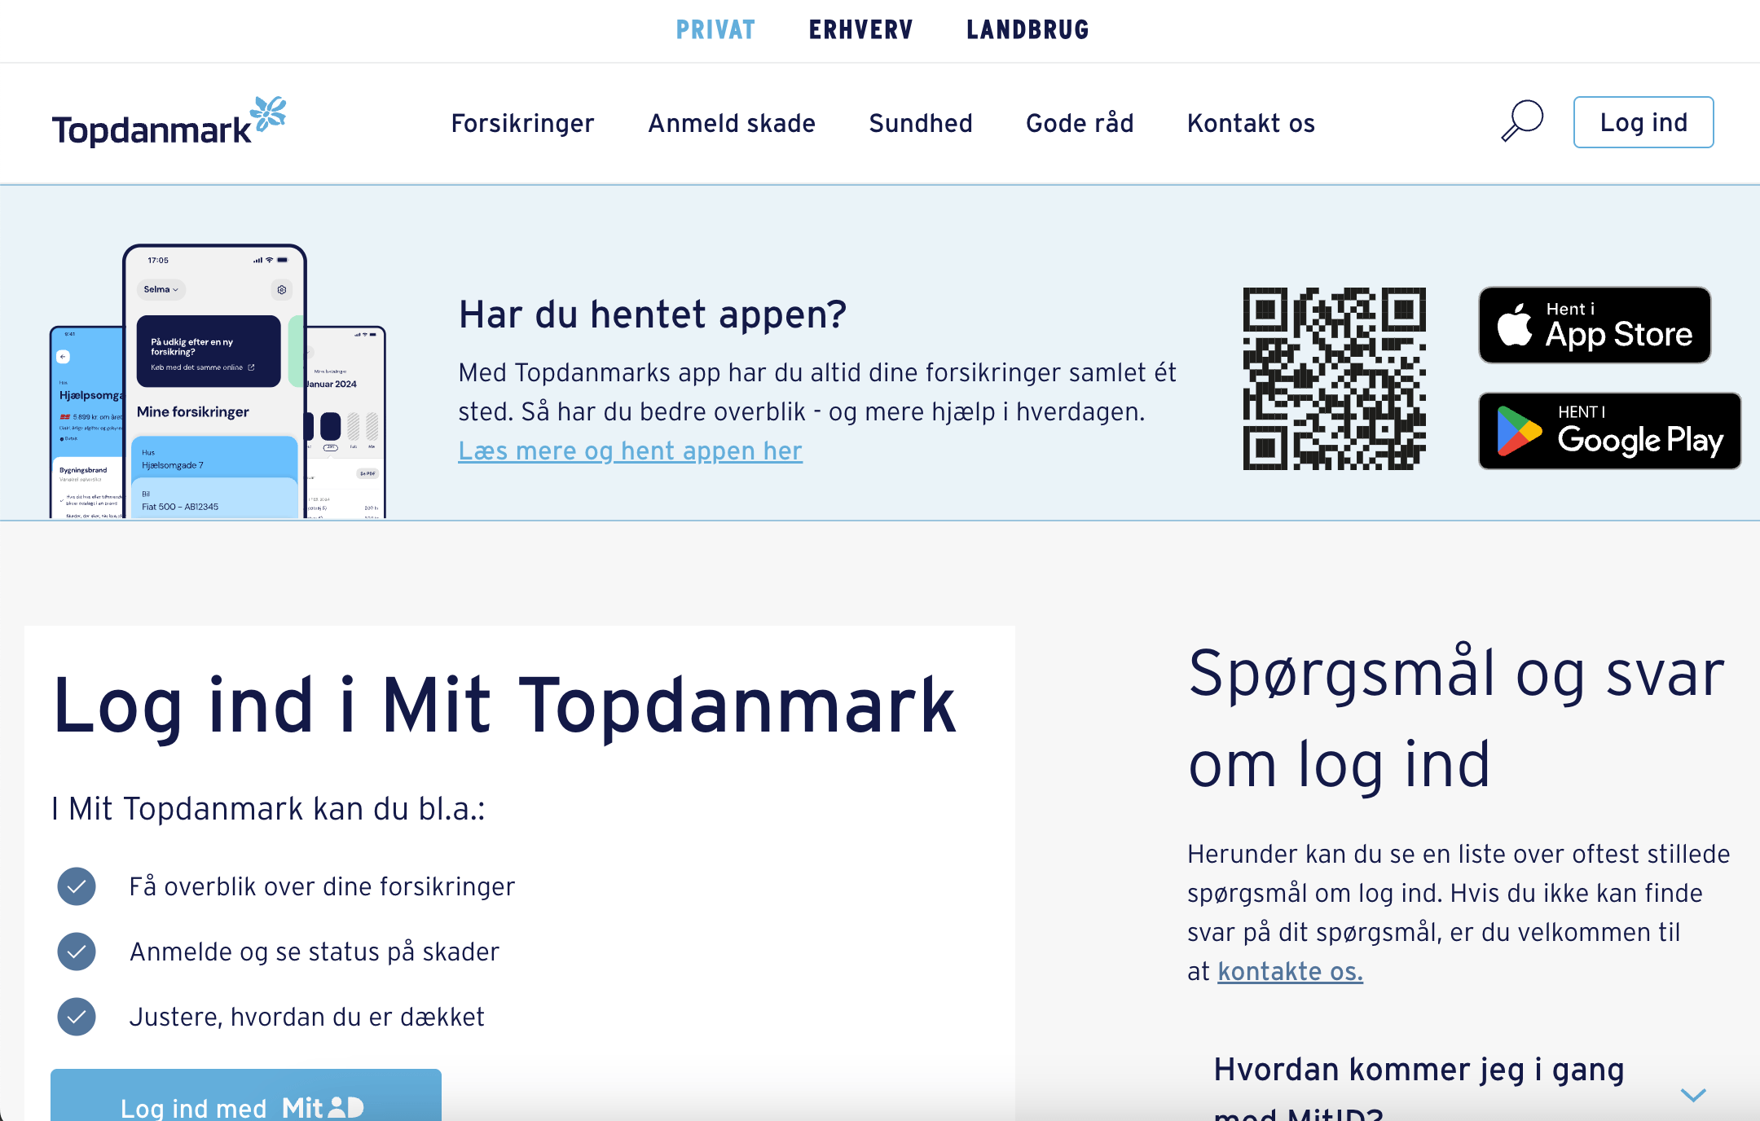Click checkmark icon beside 'Anmelde og se status på skader'
This screenshot has width=1760, height=1121.
click(77, 952)
